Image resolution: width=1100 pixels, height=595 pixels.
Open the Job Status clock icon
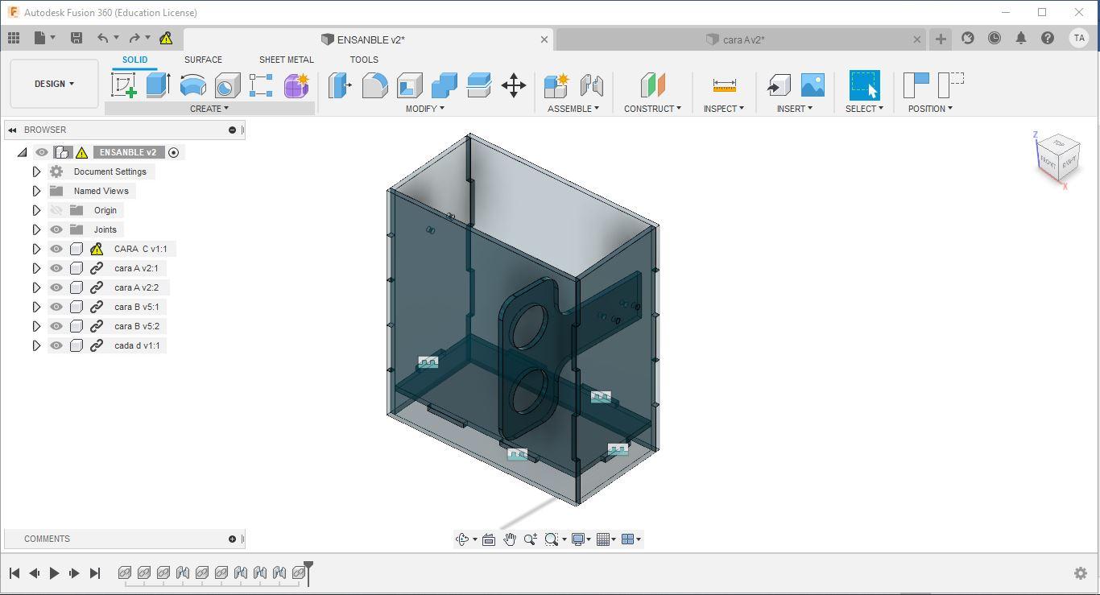click(995, 38)
